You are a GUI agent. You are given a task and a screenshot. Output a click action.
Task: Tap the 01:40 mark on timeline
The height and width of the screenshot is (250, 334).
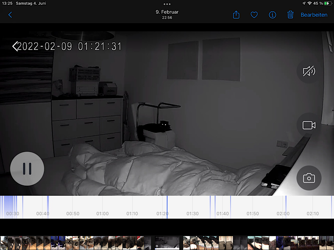pyautogui.click(x=222, y=213)
